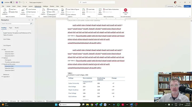Image resolution: width=192 pixels, height=107 pixels.
Task: Collapse the Method heading in Navigation
Action: pyautogui.click(x=2, y=58)
